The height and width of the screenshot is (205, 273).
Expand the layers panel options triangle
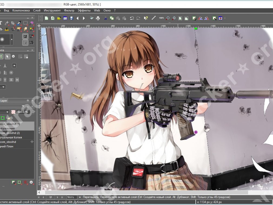(x=23, y=106)
